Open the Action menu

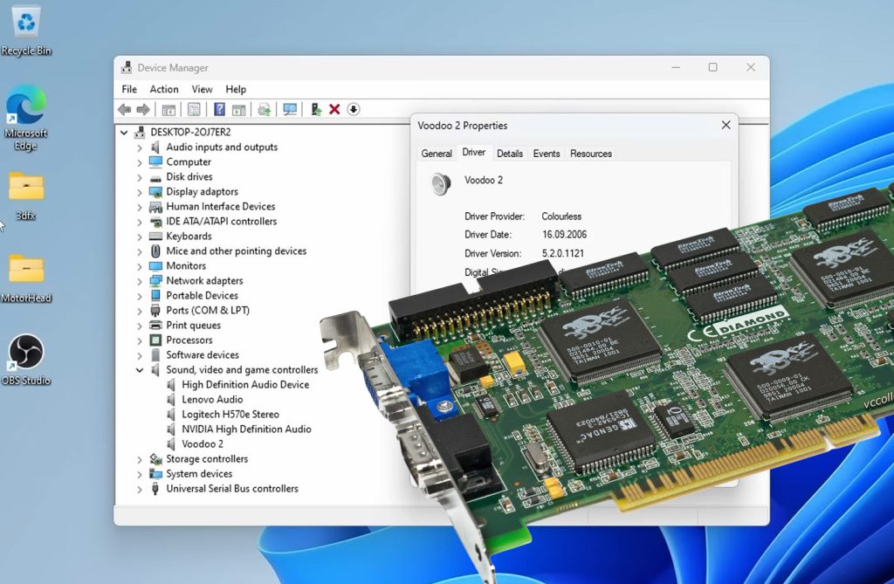[x=164, y=88]
